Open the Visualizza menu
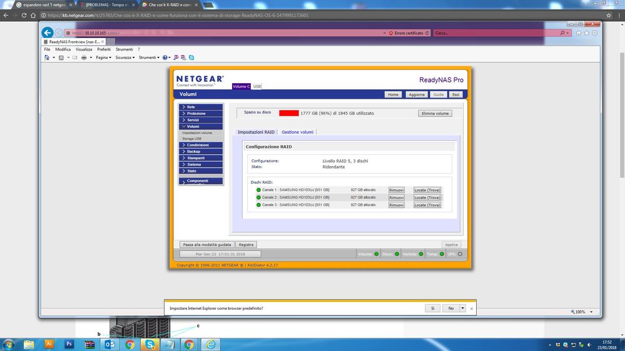 (84, 49)
